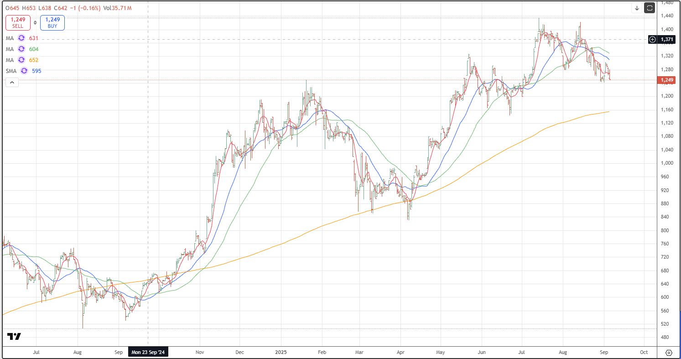Click the 1,371 crosshair price label
This screenshot has width=681, height=359.
667,40
